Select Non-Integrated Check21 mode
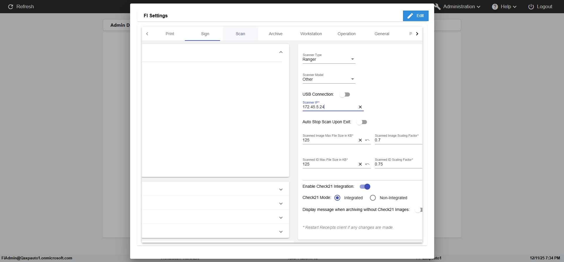564x262 pixels. 373,198
